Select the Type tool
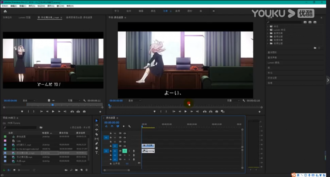 97,152
